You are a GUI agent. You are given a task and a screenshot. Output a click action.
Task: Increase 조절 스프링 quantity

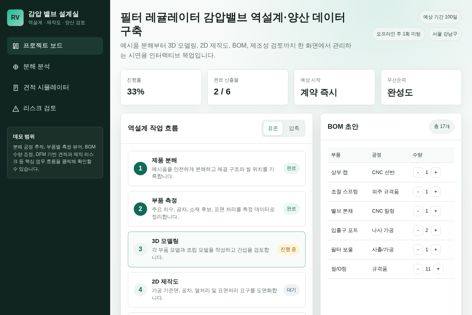pyautogui.click(x=436, y=192)
